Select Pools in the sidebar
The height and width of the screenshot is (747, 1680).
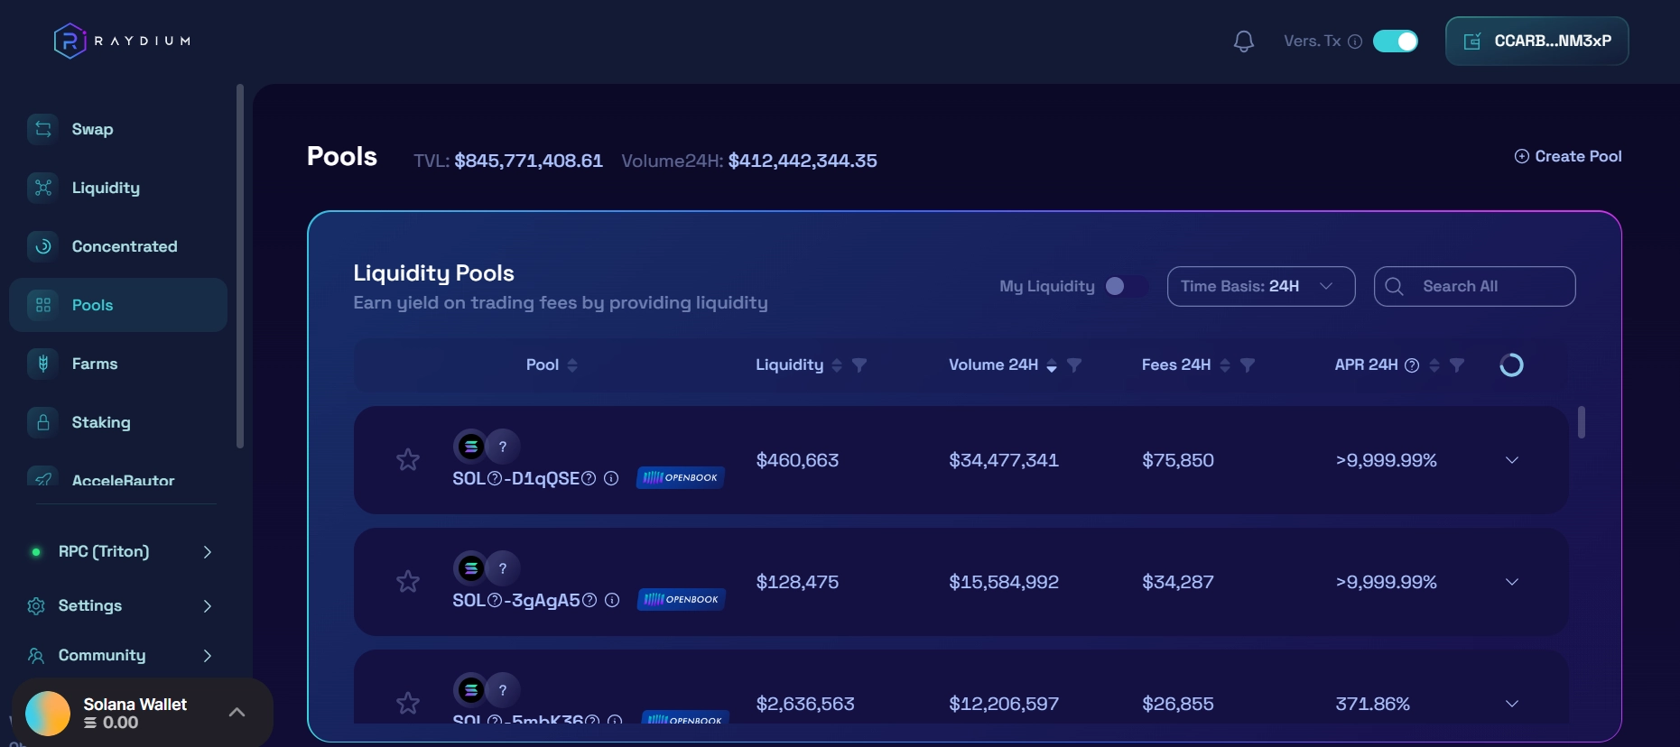pos(118,305)
